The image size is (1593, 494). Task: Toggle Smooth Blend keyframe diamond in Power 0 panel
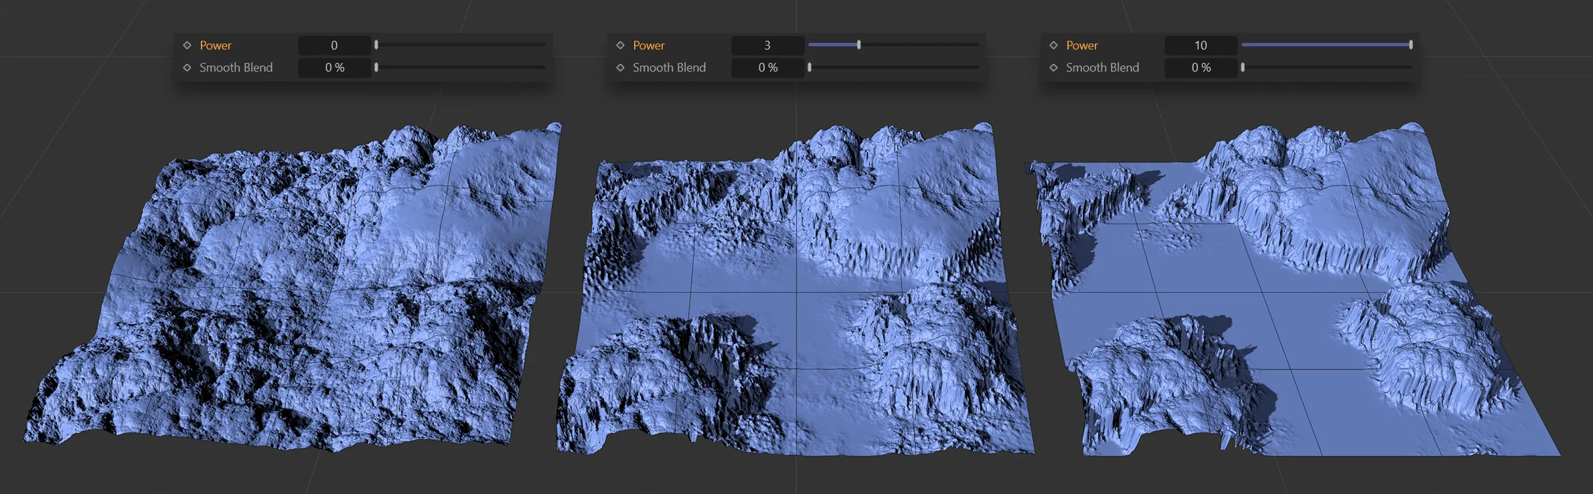pos(187,68)
